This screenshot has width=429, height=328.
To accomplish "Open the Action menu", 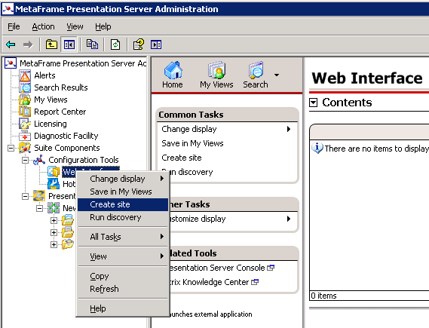I will point(43,26).
